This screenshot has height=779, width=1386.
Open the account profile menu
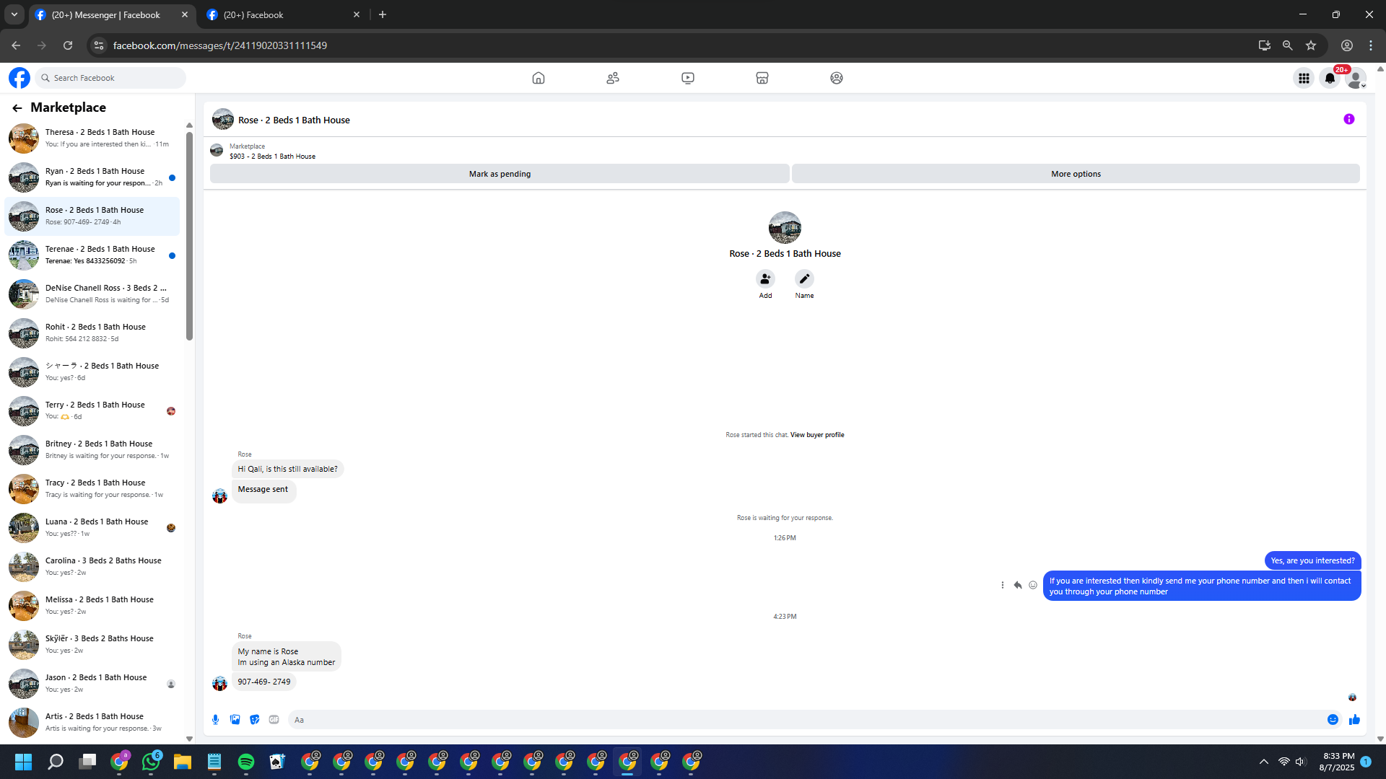(x=1356, y=78)
